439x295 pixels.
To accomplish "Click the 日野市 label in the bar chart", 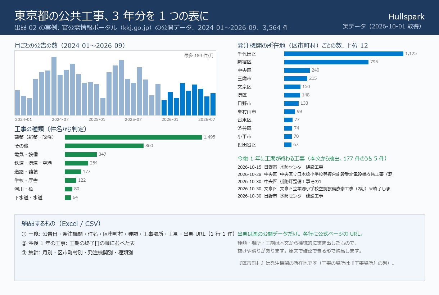I will [x=245, y=103].
